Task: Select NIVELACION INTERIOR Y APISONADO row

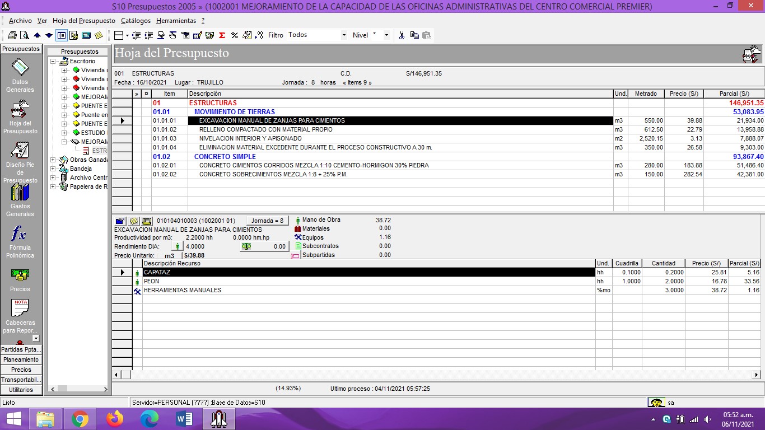Action: coord(400,138)
